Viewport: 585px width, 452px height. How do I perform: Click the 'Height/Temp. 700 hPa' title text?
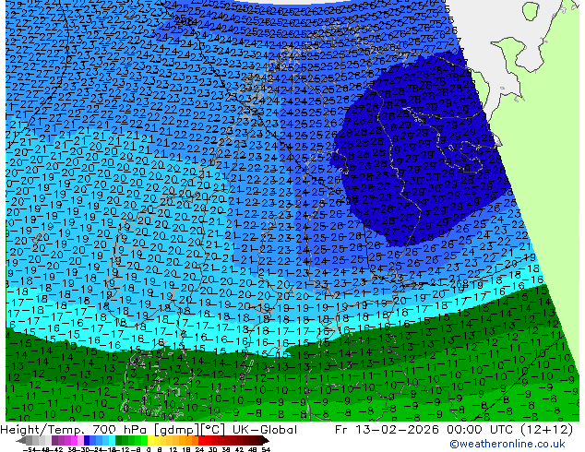[x=74, y=430]
